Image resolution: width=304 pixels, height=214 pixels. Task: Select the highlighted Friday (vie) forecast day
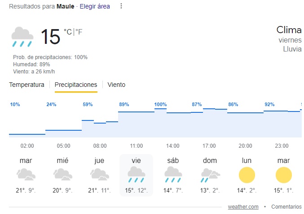click(136, 175)
